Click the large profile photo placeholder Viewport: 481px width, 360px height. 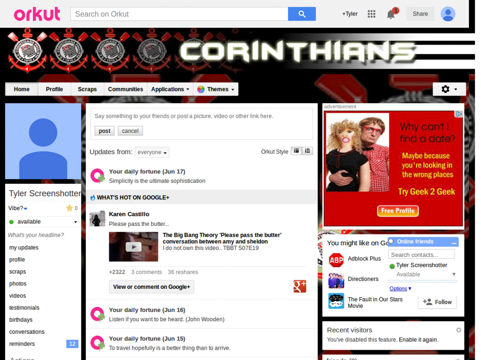click(x=43, y=141)
